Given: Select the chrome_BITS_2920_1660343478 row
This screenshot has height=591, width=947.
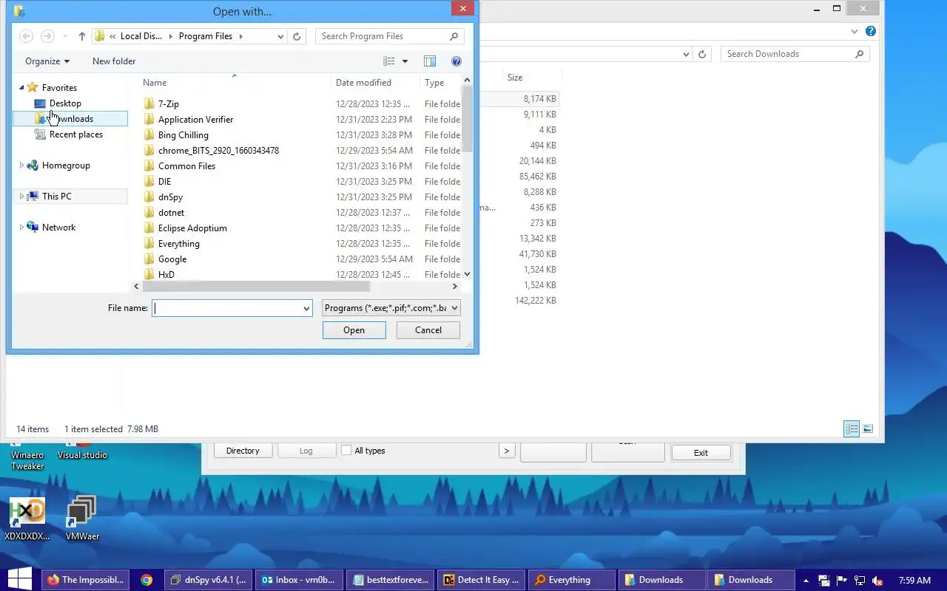Looking at the screenshot, I should (218, 151).
